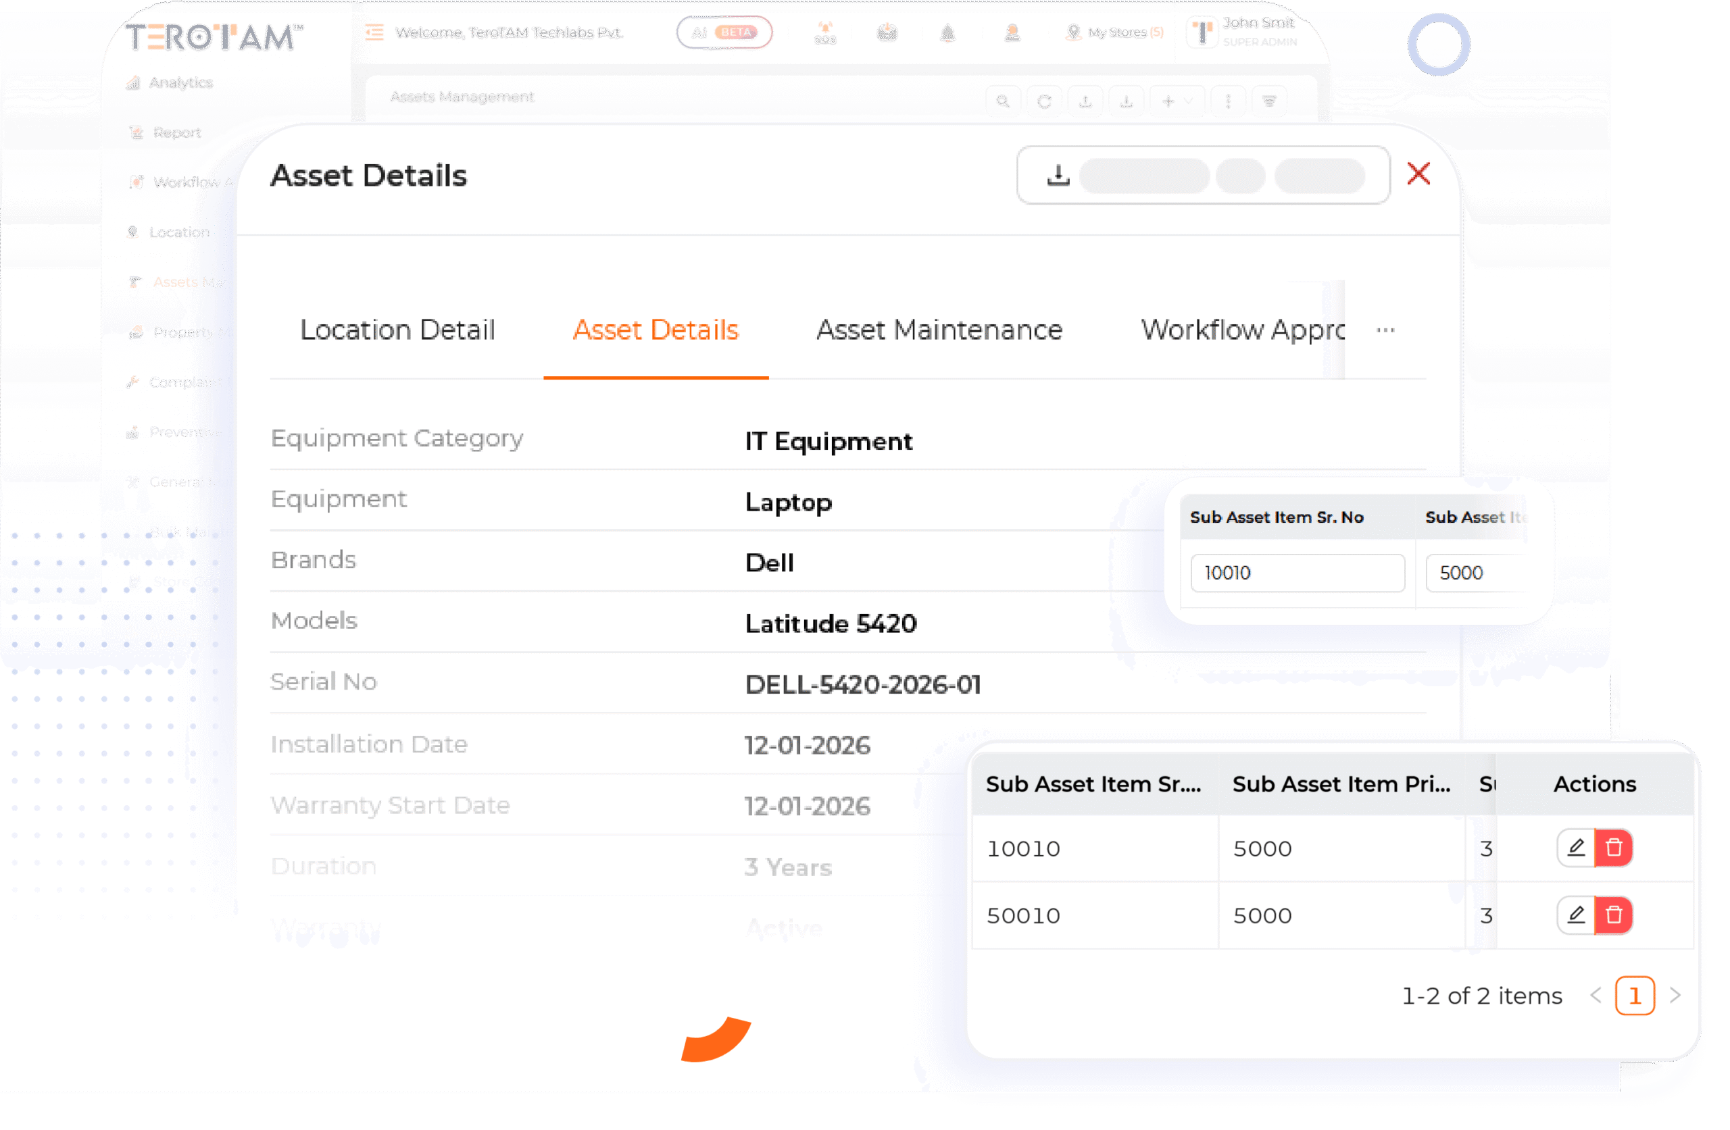Viewport: 1730px width, 1130px height.
Task: Open the Workflow Approval tab
Action: point(1241,330)
